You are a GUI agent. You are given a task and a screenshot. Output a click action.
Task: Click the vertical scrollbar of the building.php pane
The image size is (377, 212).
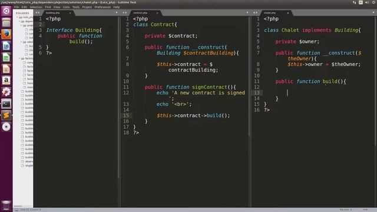[x=118, y=97]
